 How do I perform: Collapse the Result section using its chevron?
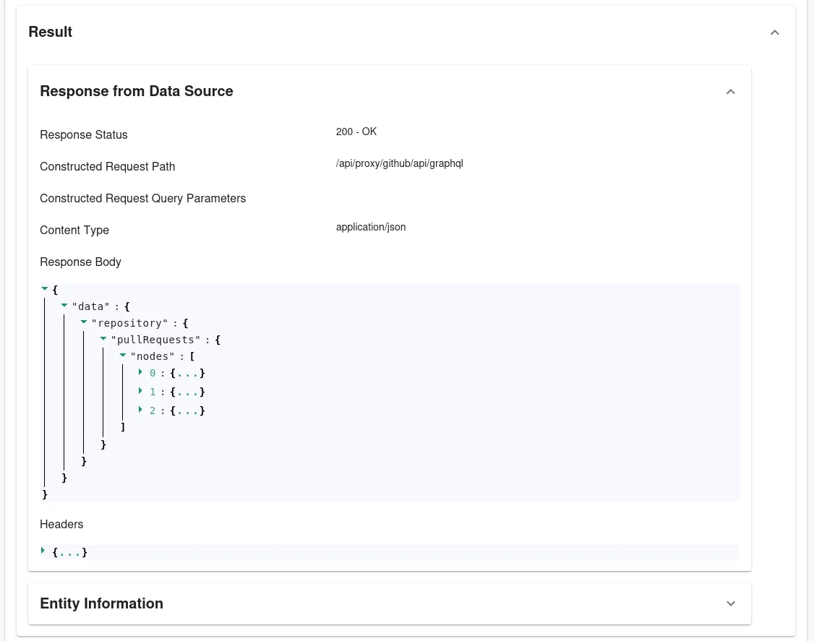(x=774, y=33)
